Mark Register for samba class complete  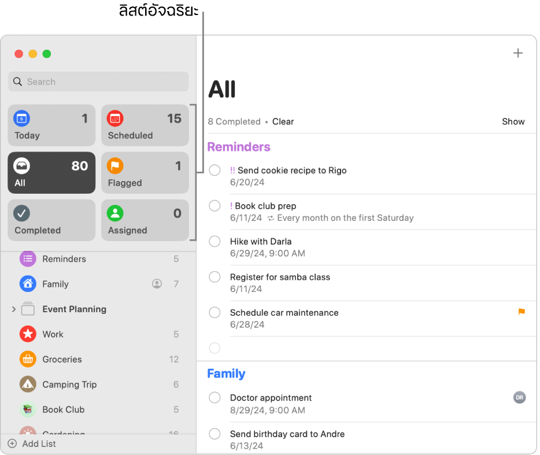click(214, 276)
